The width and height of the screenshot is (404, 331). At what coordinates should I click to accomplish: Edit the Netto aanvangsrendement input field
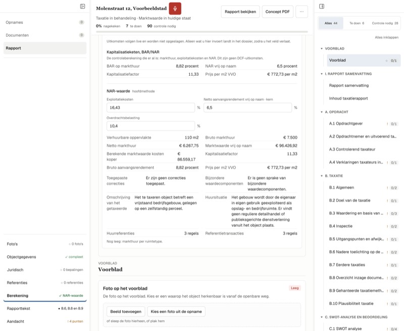247,108
